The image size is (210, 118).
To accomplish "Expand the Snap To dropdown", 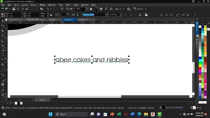I will pos(124,9).
